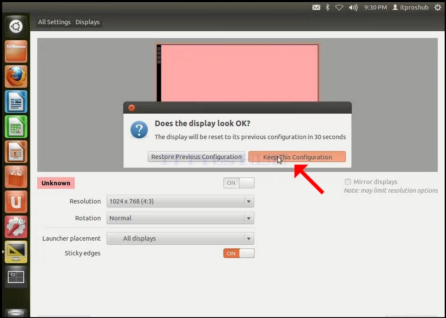Open the Bluetooth indicator menu
This screenshot has height=318, width=446.
coord(328,7)
